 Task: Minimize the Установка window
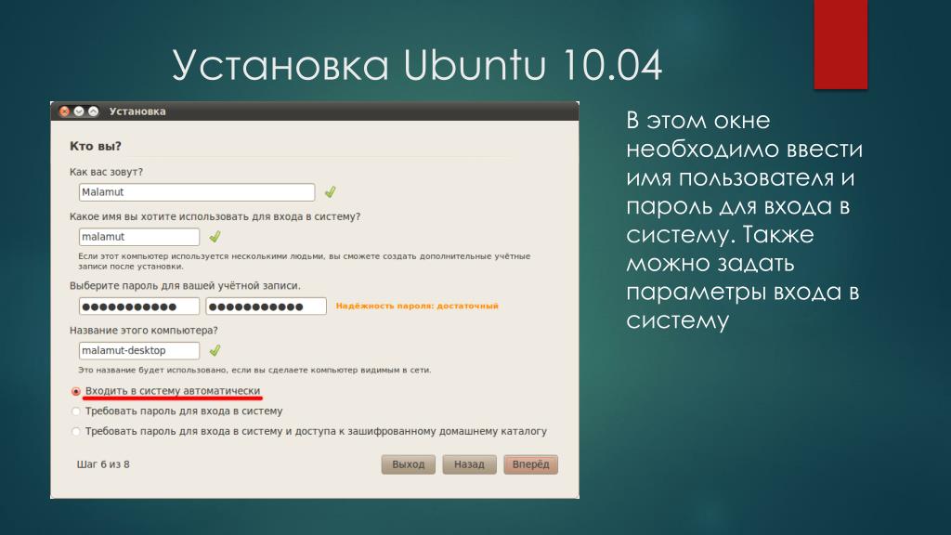coord(79,111)
